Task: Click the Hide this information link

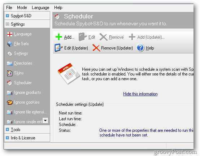Action: tap(140, 94)
